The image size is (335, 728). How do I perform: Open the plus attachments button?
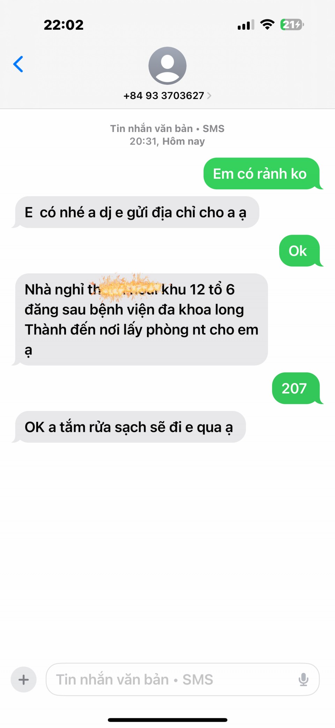click(x=24, y=679)
